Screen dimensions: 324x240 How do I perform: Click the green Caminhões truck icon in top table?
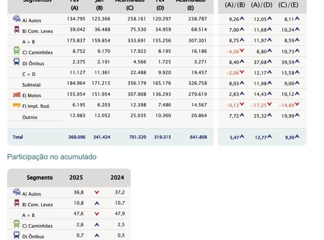[x=17, y=51]
